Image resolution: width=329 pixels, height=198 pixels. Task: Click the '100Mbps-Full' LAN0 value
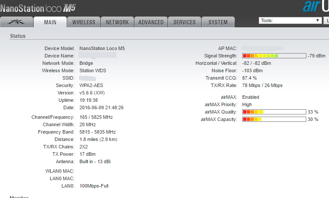click(x=94, y=186)
